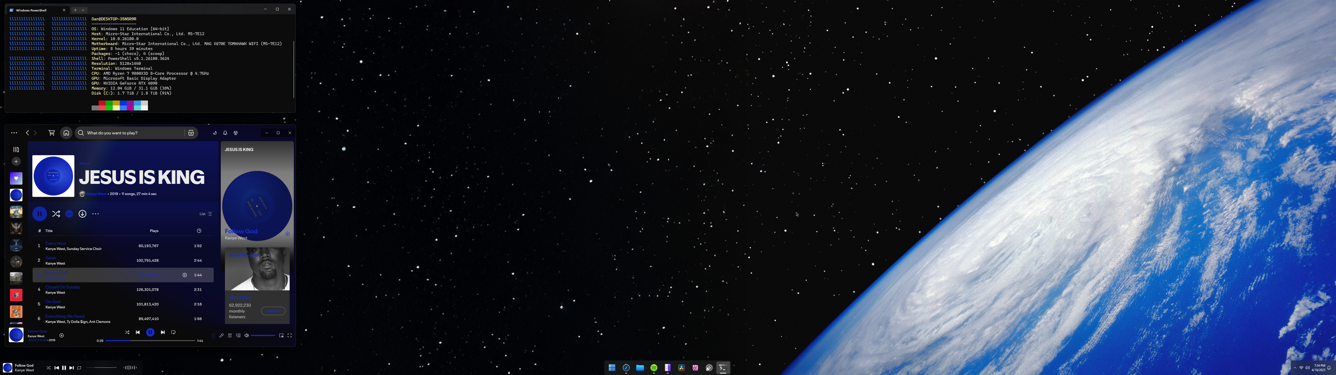This screenshot has height=375, width=1336.
Task: Open the track Closed On Sunday
Action: [63, 287]
